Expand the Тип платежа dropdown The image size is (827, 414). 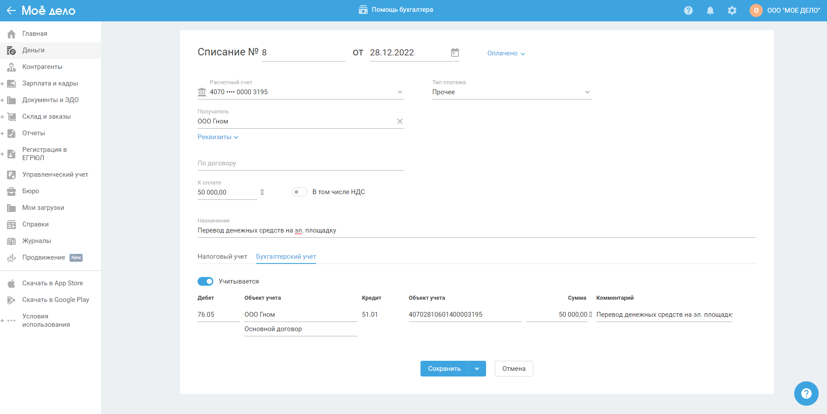(x=587, y=92)
